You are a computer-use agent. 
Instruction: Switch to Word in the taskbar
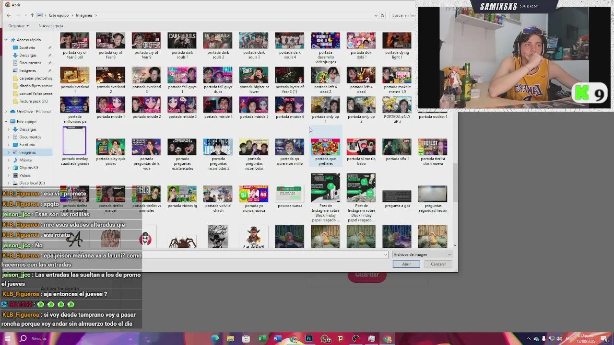277,339
